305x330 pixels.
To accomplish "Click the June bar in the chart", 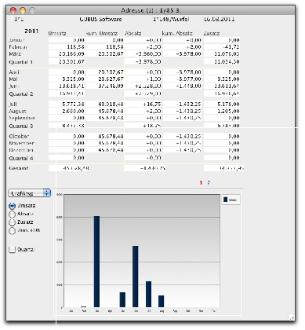I will (136, 277).
